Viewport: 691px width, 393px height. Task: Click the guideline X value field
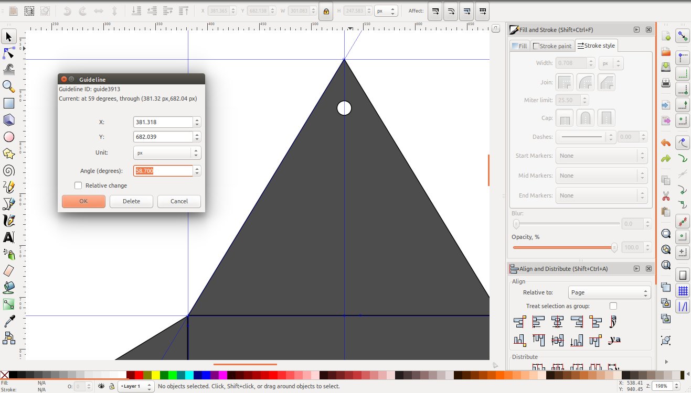[163, 122]
